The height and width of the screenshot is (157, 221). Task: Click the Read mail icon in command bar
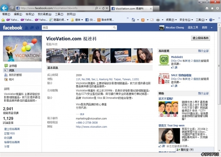pyautogui.click(x=152, y=20)
